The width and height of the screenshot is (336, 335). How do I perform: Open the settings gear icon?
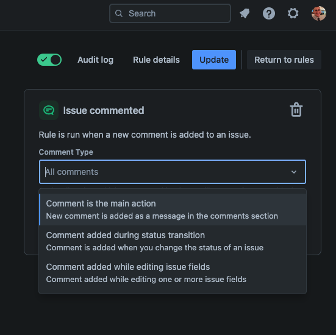293,13
